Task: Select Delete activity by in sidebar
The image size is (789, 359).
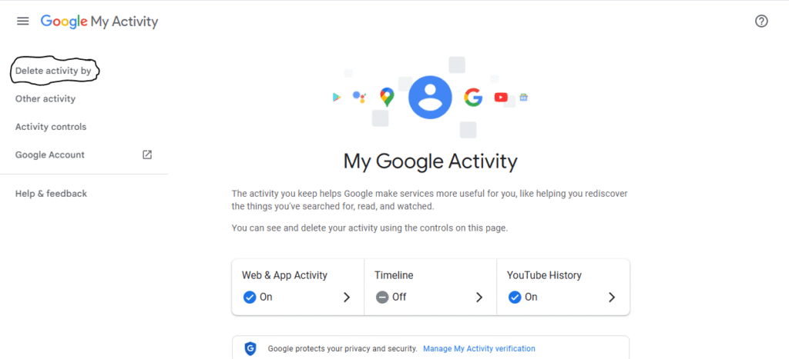Action: (x=53, y=71)
